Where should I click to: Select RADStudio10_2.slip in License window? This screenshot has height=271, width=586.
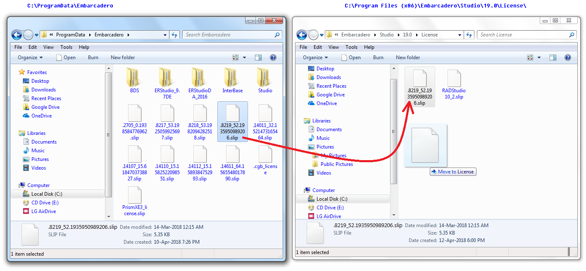tap(454, 84)
